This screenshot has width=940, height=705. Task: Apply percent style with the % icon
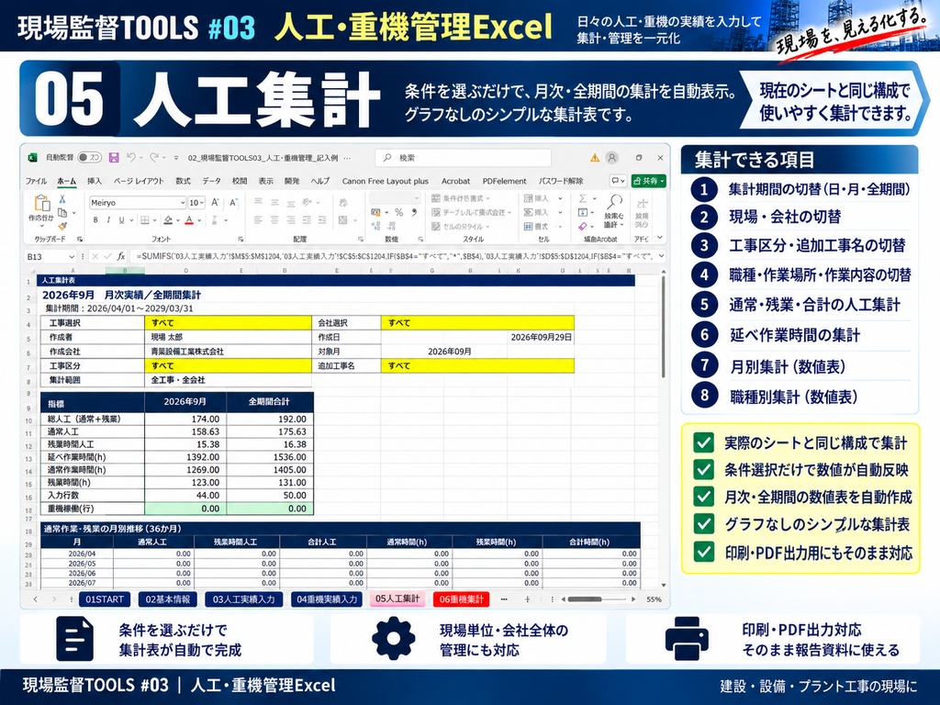pos(398,212)
